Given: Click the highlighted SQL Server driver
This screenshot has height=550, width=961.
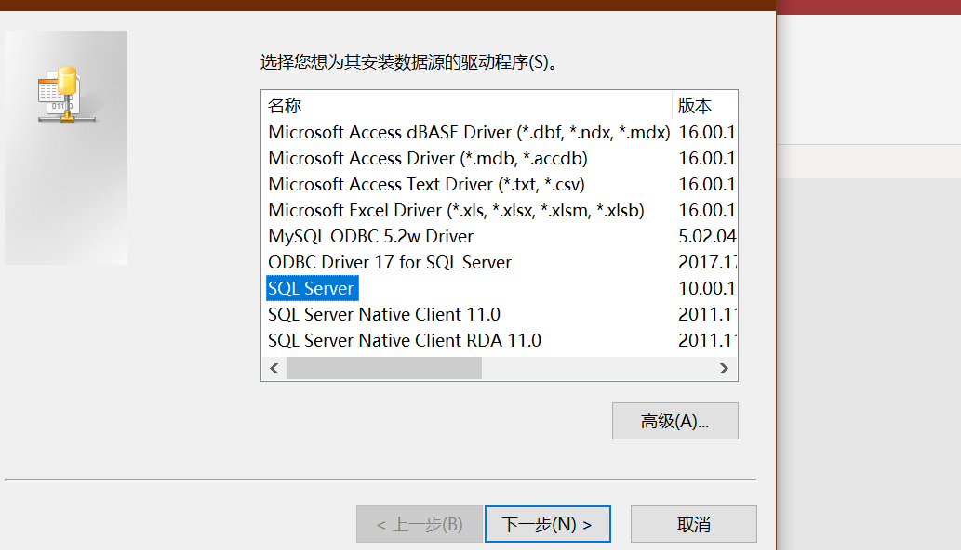Looking at the screenshot, I should coord(312,288).
